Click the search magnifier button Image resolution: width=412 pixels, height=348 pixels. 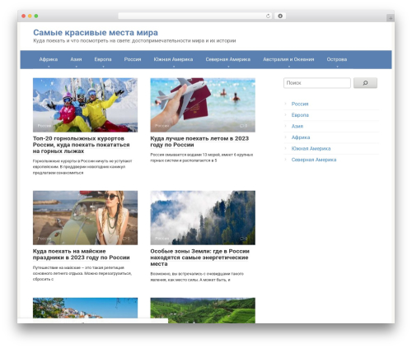tap(365, 83)
